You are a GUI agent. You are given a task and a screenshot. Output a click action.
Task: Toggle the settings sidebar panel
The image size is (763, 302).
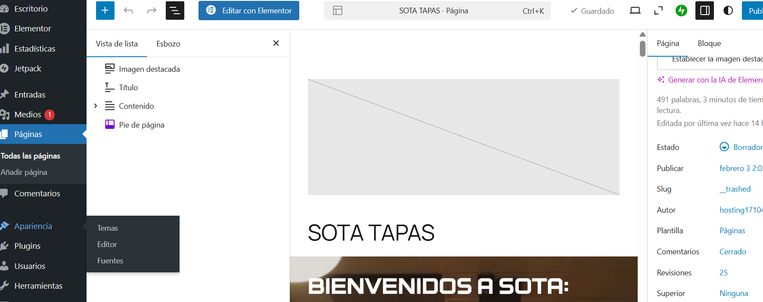(x=704, y=11)
